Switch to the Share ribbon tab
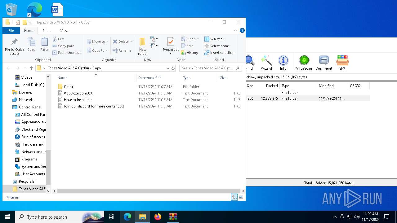 pyautogui.click(x=47, y=31)
